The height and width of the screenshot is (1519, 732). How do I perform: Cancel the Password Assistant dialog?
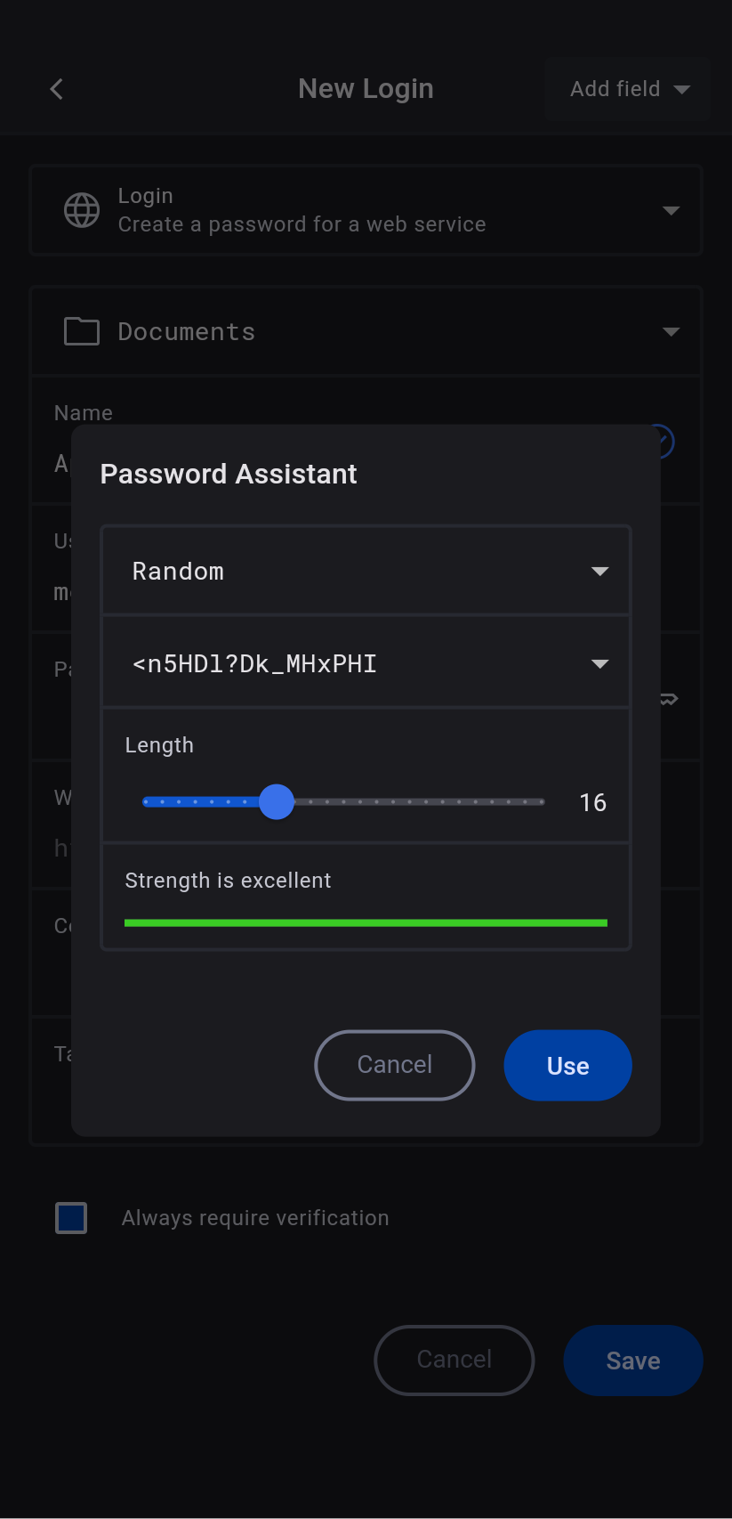[395, 1065]
